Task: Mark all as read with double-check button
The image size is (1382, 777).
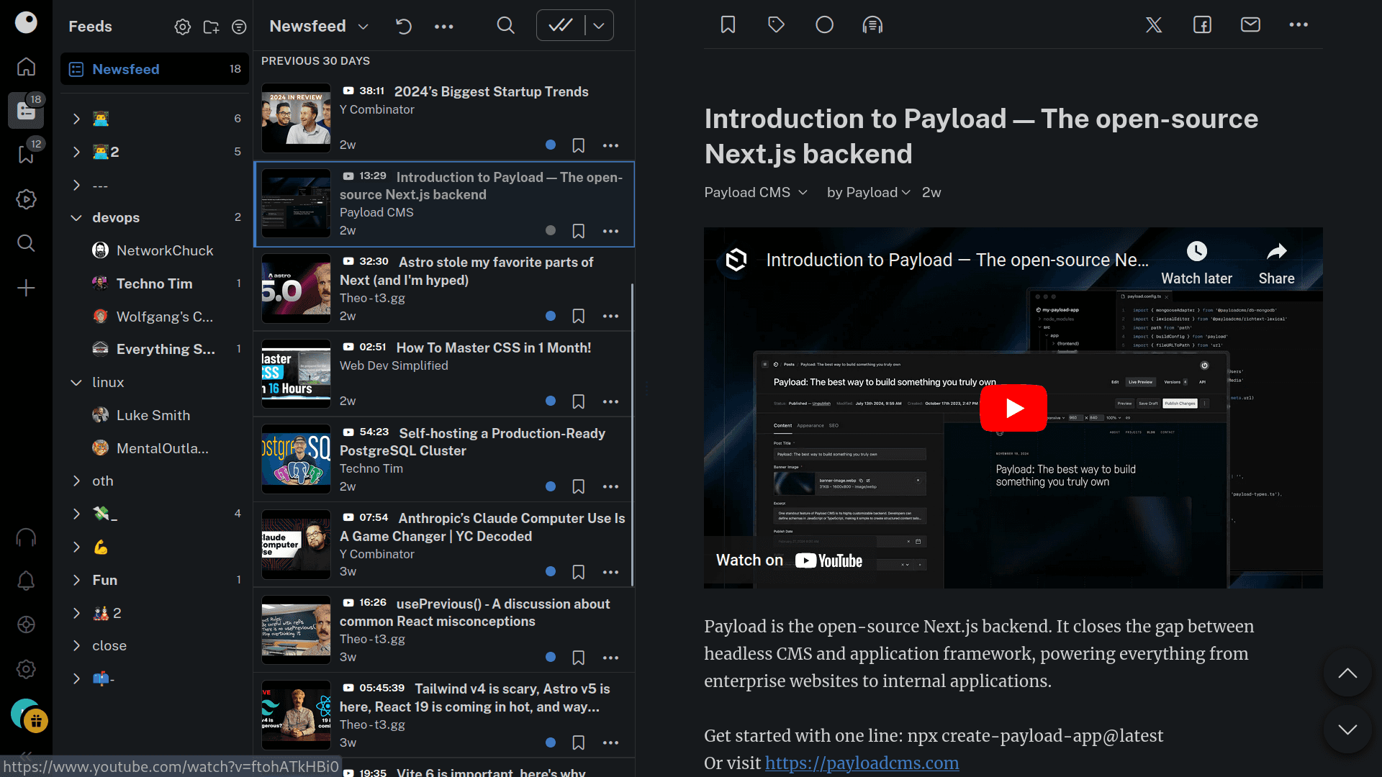Action: click(x=561, y=26)
